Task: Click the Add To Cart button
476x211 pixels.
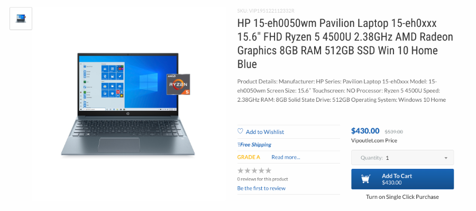Action: point(402,179)
